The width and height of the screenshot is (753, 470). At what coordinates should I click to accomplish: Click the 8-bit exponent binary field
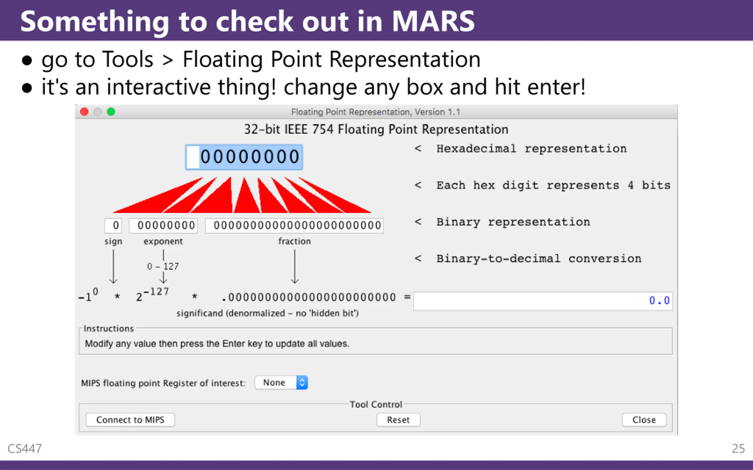[163, 225]
